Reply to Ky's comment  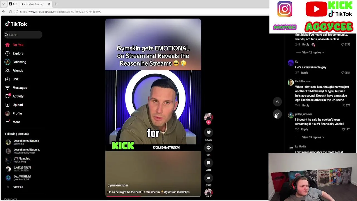(304, 73)
